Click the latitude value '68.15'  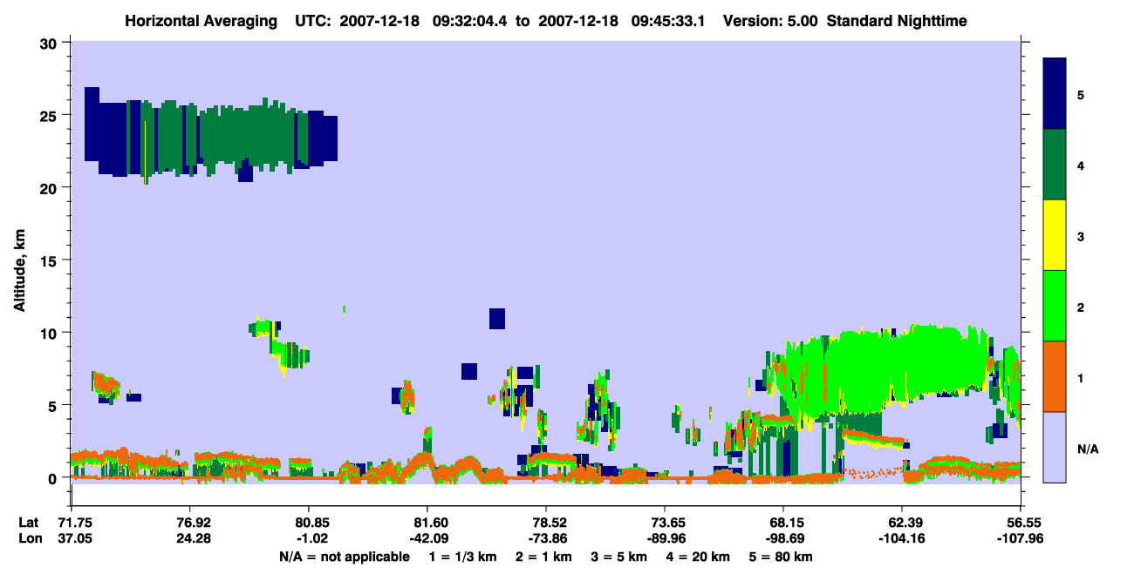coord(784,523)
